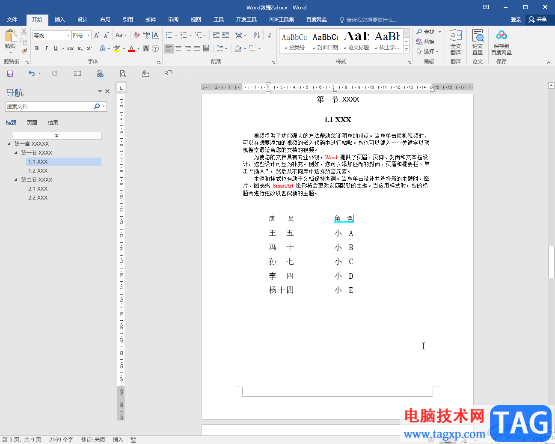Clear all formatting with the eraser icon
The height and width of the screenshot is (444, 555).
pyautogui.click(x=137, y=35)
